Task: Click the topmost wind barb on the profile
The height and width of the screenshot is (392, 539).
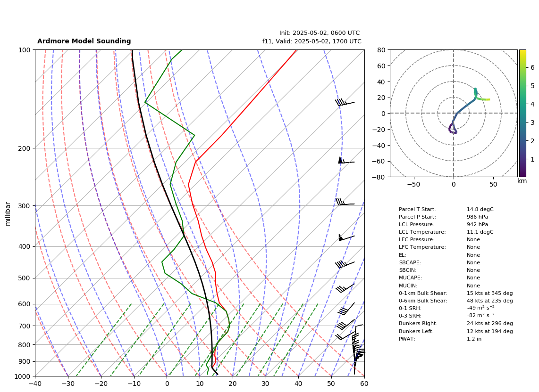Action: point(345,102)
